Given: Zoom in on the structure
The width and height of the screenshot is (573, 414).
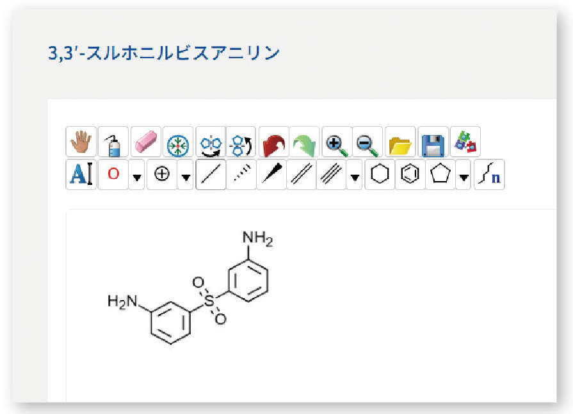Looking at the screenshot, I should (x=335, y=143).
